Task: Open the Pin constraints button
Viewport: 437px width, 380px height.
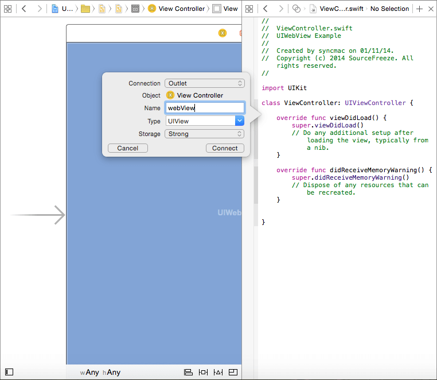Action: 203,372
